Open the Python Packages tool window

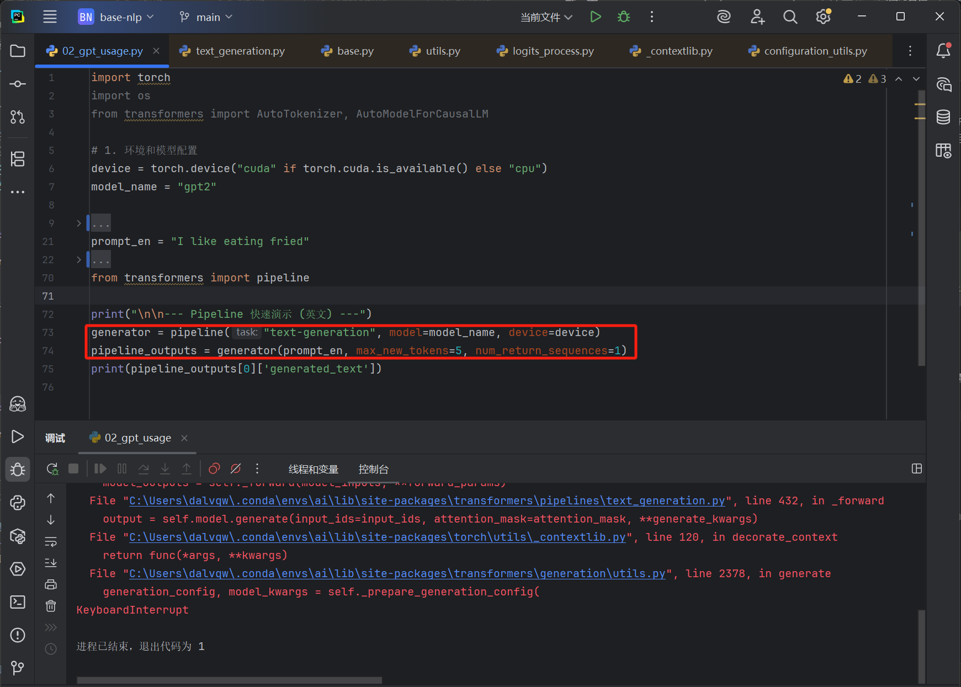(18, 536)
